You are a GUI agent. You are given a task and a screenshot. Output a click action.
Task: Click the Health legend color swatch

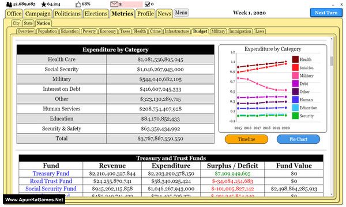[x=295, y=59]
